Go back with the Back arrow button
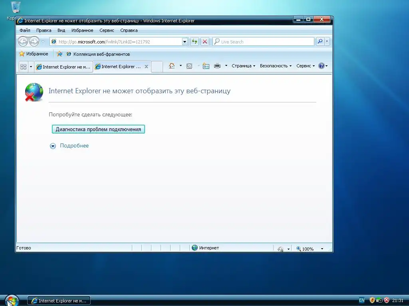The width and height of the screenshot is (409, 306). click(23, 41)
